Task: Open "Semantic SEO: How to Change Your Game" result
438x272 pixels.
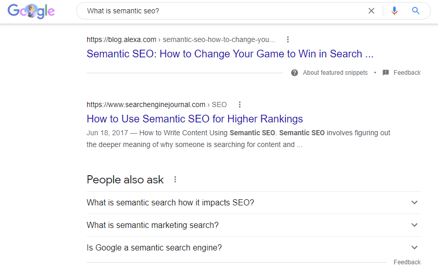Action: (230, 54)
